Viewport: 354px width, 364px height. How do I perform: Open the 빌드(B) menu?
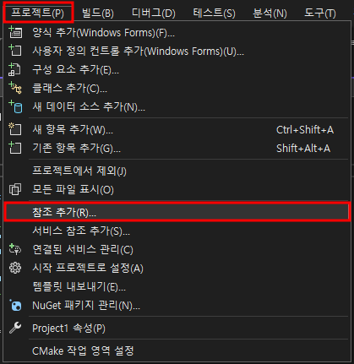click(98, 13)
